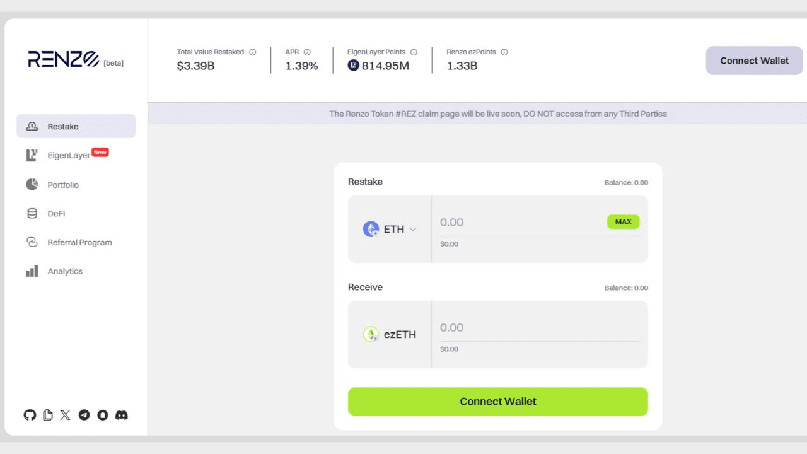This screenshot has width=807, height=454.
Task: Open the Restake menu item
Action: (76, 126)
